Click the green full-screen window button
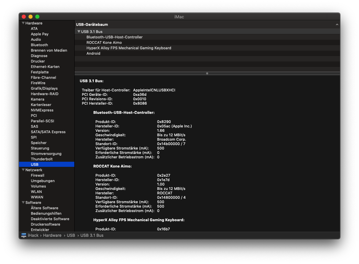Image resolution: width=359 pixels, height=264 pixels. 37,17
